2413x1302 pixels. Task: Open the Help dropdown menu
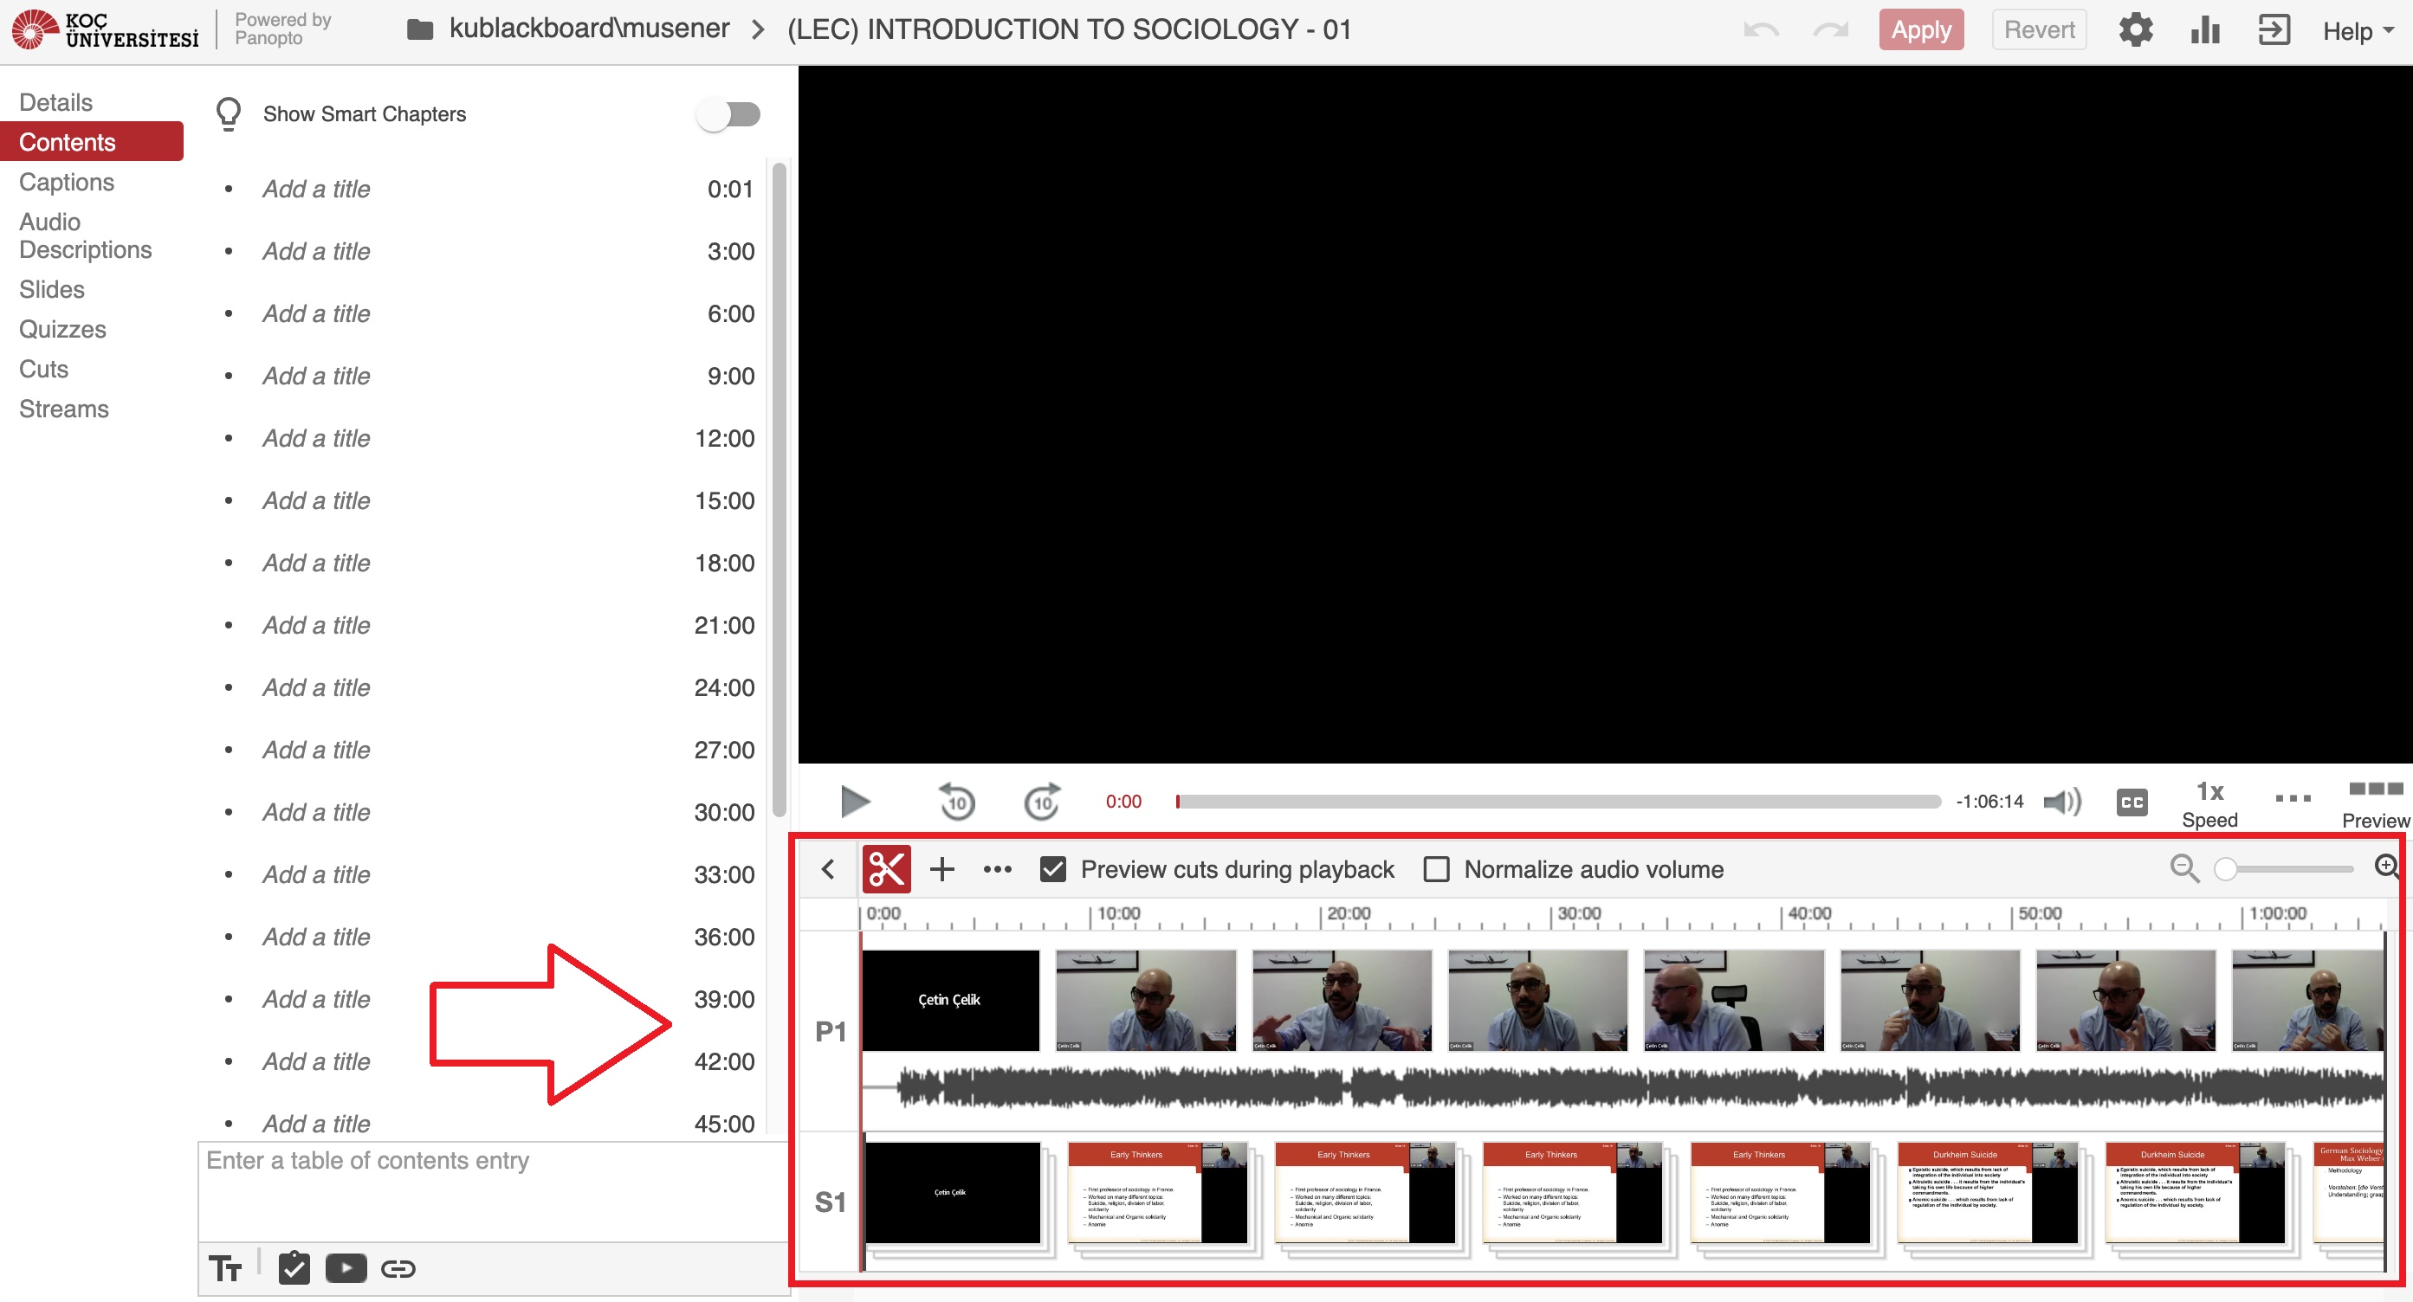pos(2357,31)
